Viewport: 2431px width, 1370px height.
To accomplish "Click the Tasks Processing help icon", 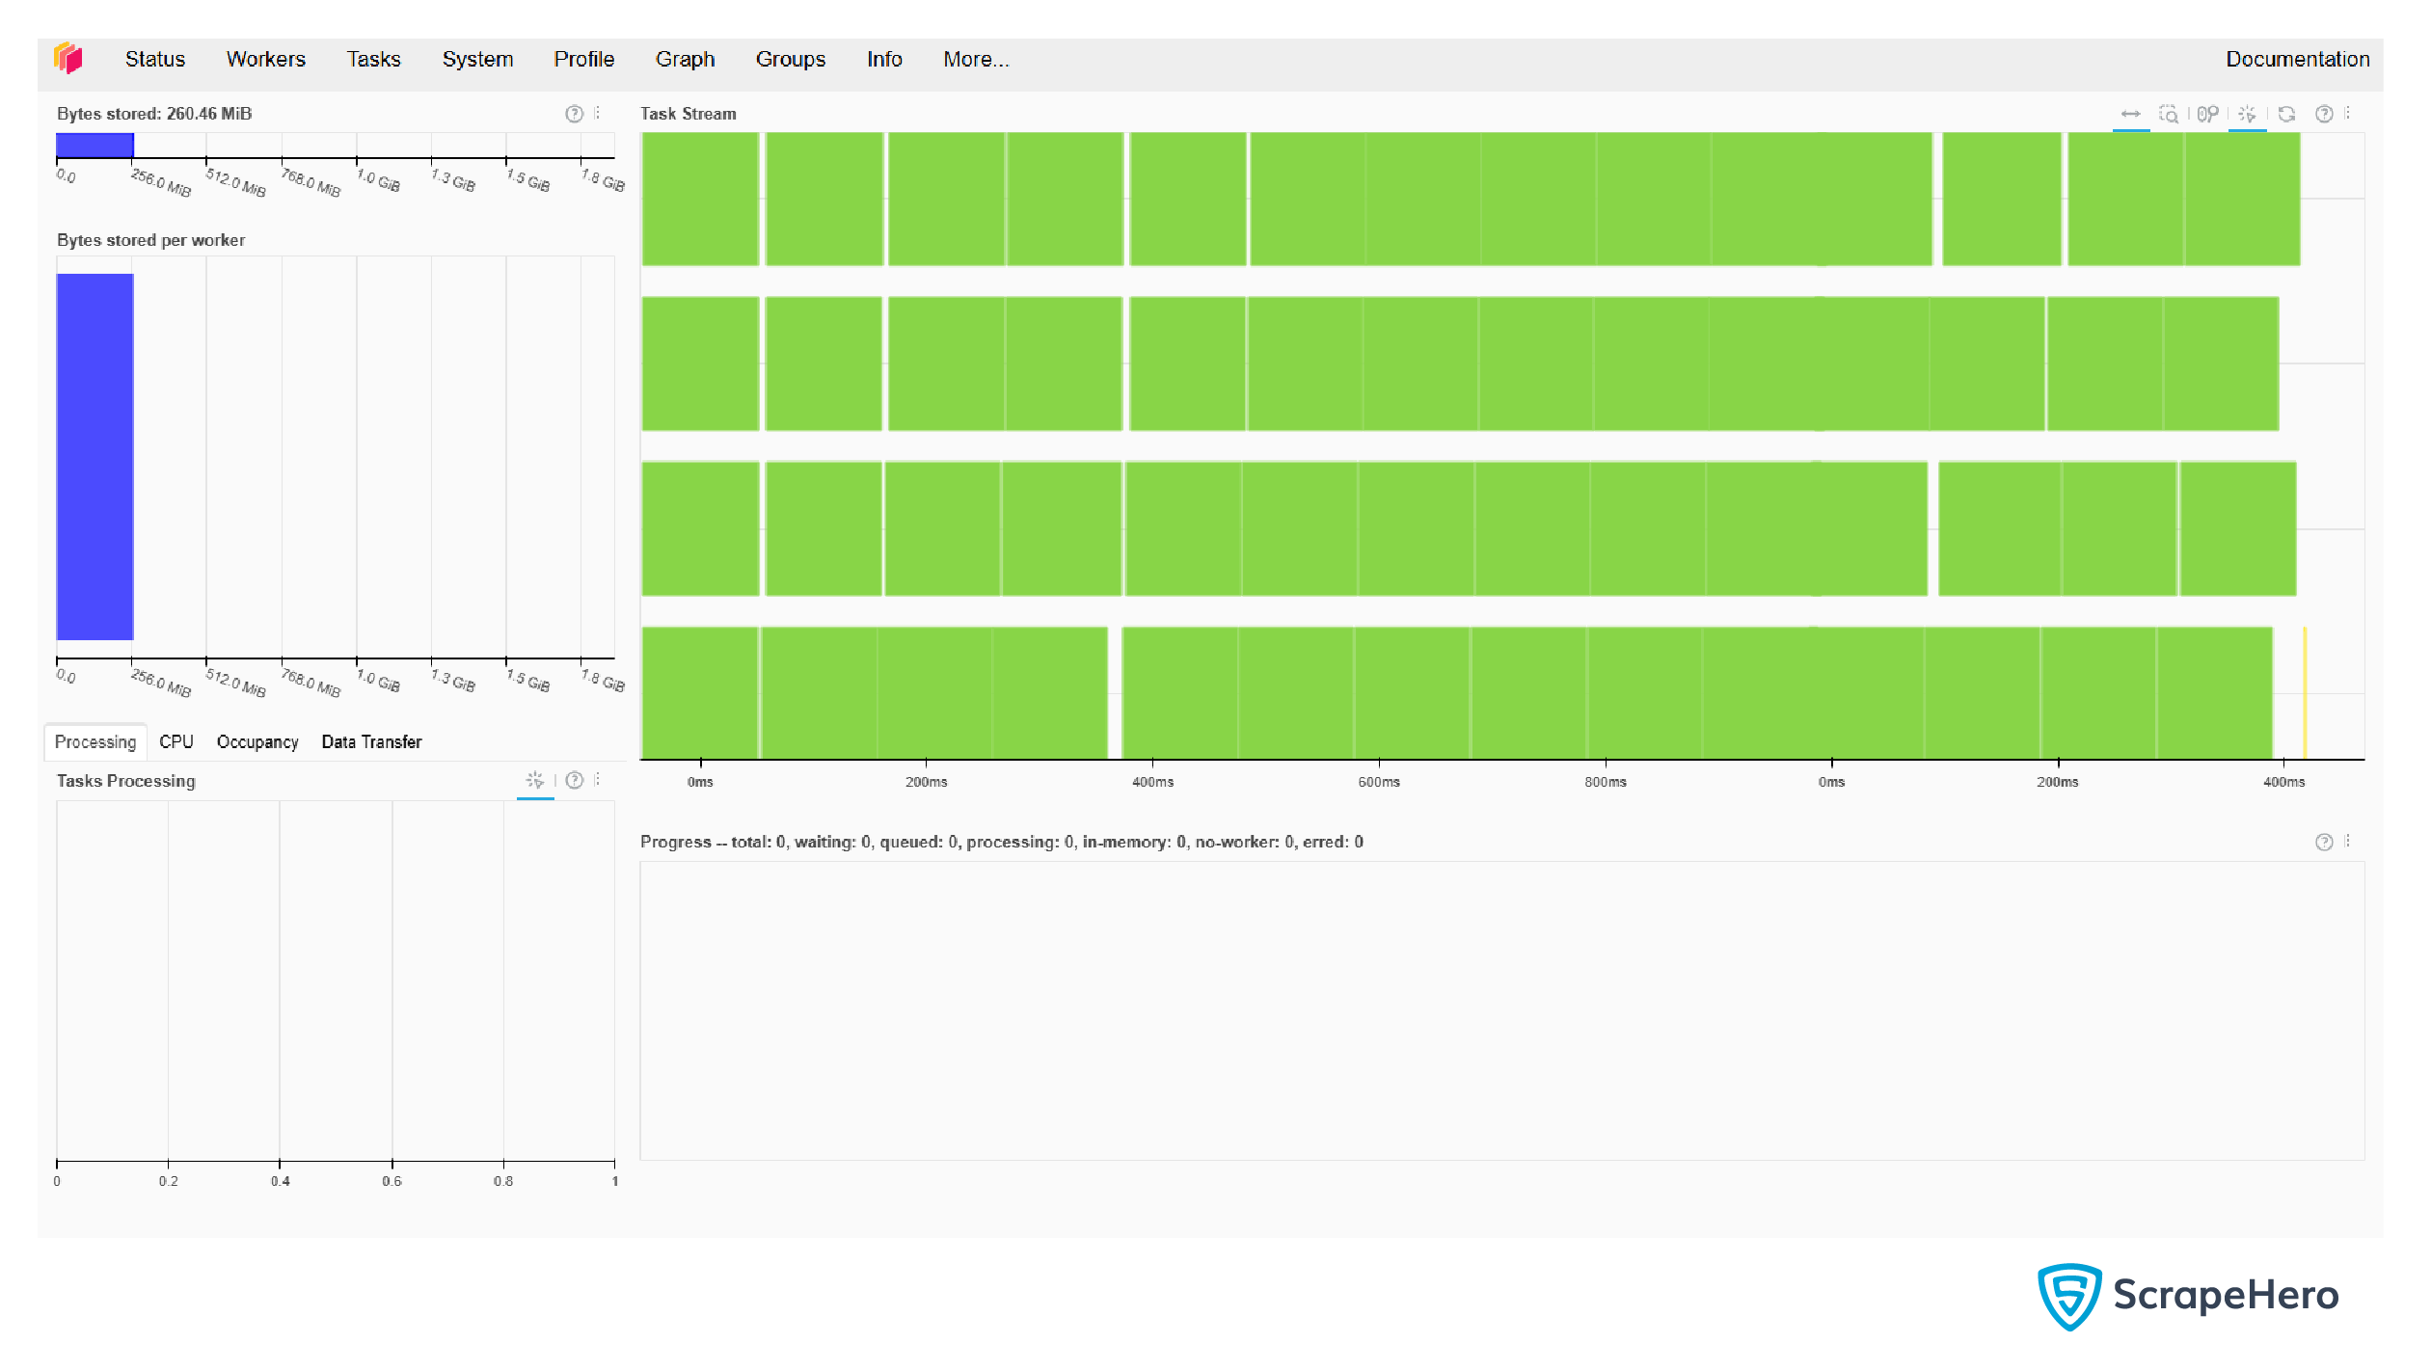I will [576, 781].
